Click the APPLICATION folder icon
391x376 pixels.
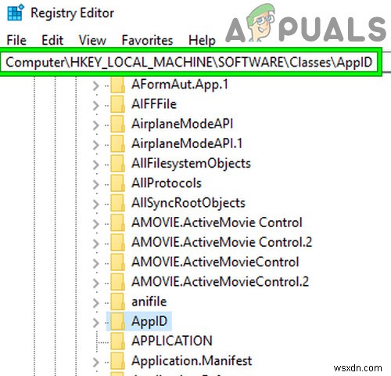117,342
